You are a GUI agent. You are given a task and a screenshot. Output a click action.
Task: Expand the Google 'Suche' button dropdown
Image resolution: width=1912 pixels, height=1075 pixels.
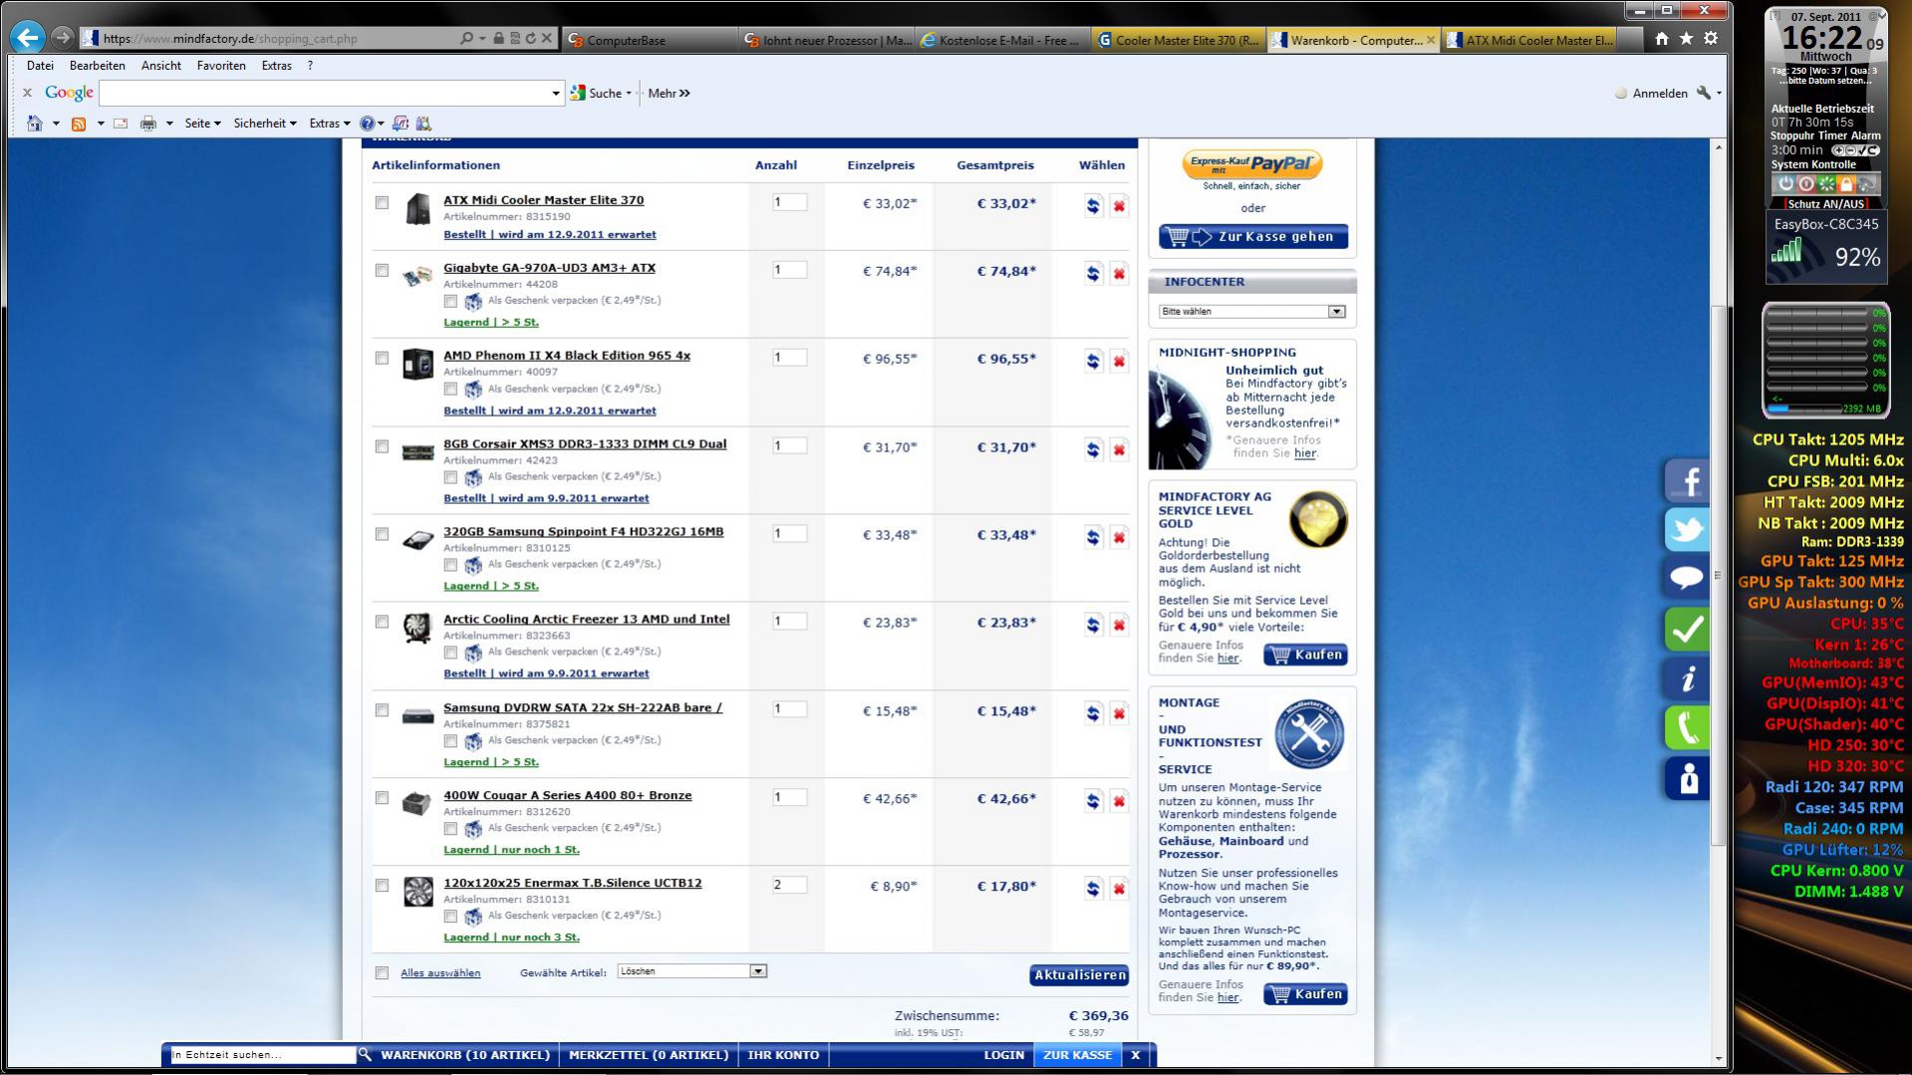(x=629, y=94)
